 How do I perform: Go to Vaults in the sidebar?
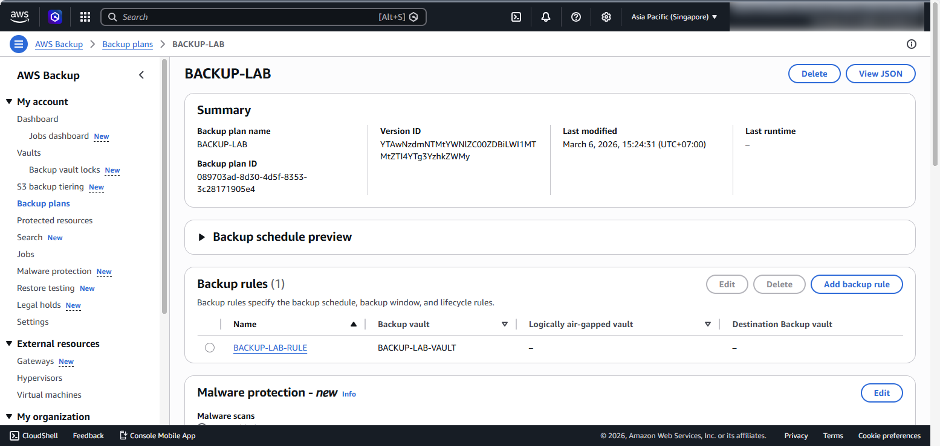pos(29,153)
